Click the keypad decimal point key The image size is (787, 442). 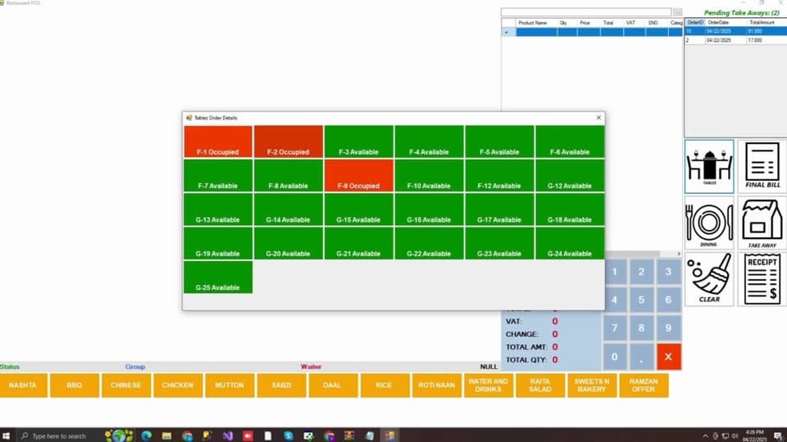[x=641, y=357]
